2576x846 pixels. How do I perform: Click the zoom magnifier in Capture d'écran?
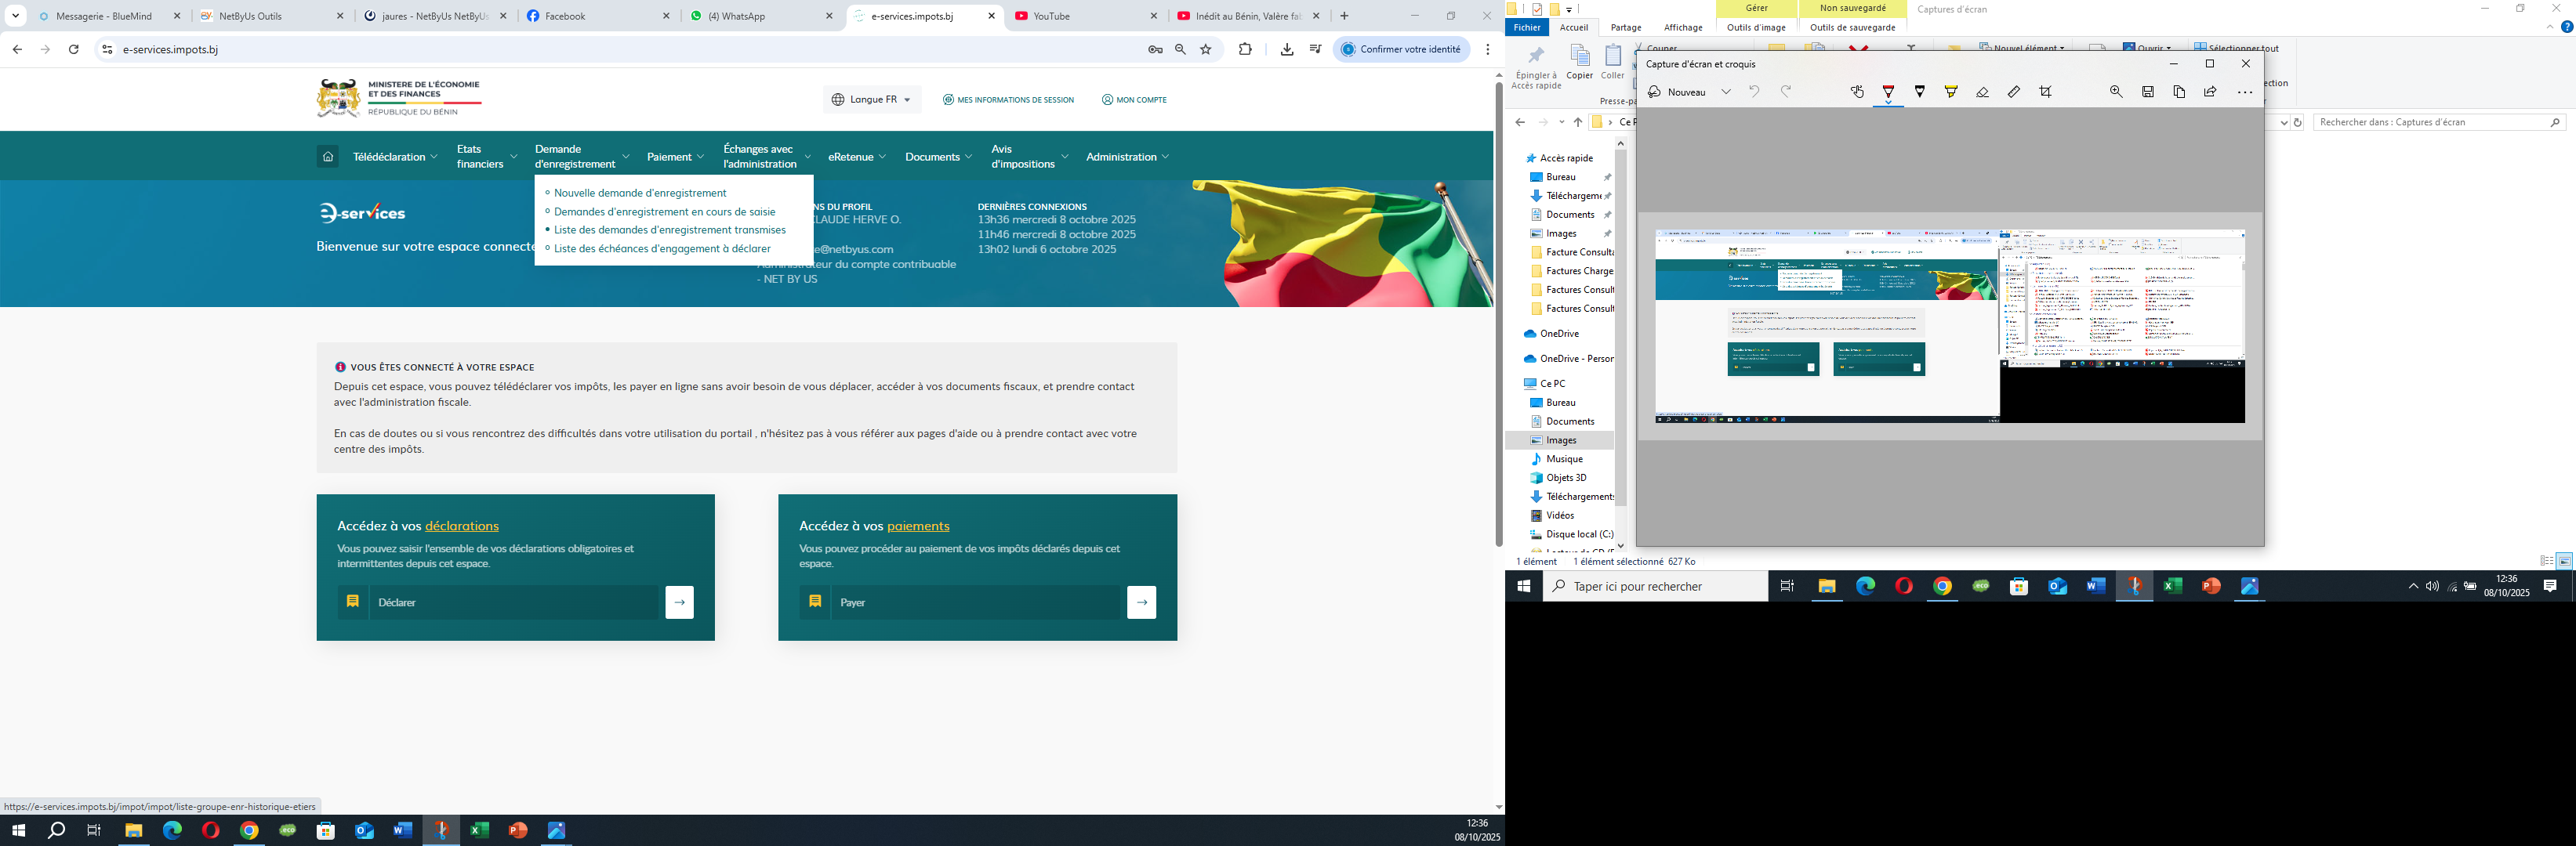coord(2116,92)
